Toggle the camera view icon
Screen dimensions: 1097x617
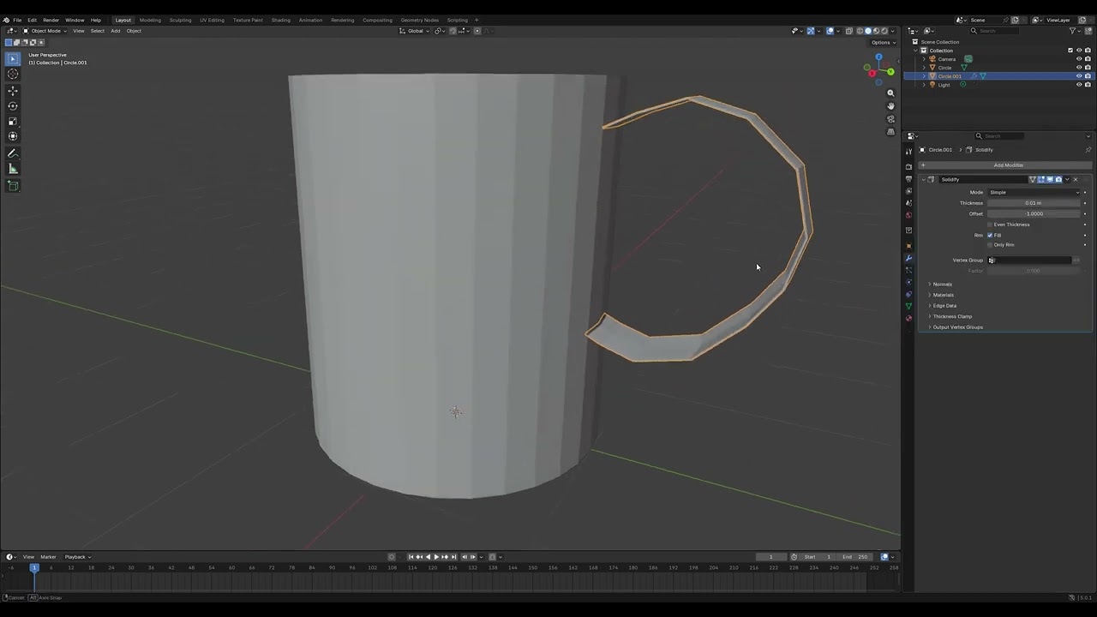pos(891,119)
